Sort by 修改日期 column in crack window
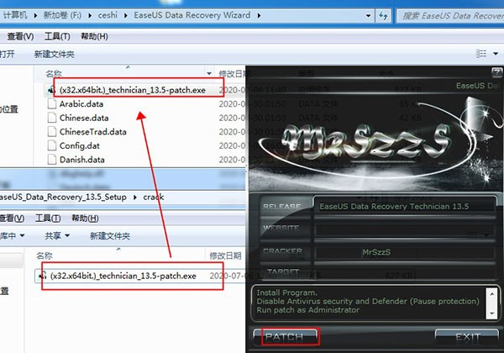The height and width of the screenshot is (353, 504). [x=225, y=256]
